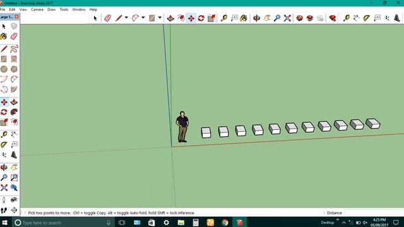Open Chrome from the taskbar
The width and height of the screenshot is (404, 227).
(225, 223)
